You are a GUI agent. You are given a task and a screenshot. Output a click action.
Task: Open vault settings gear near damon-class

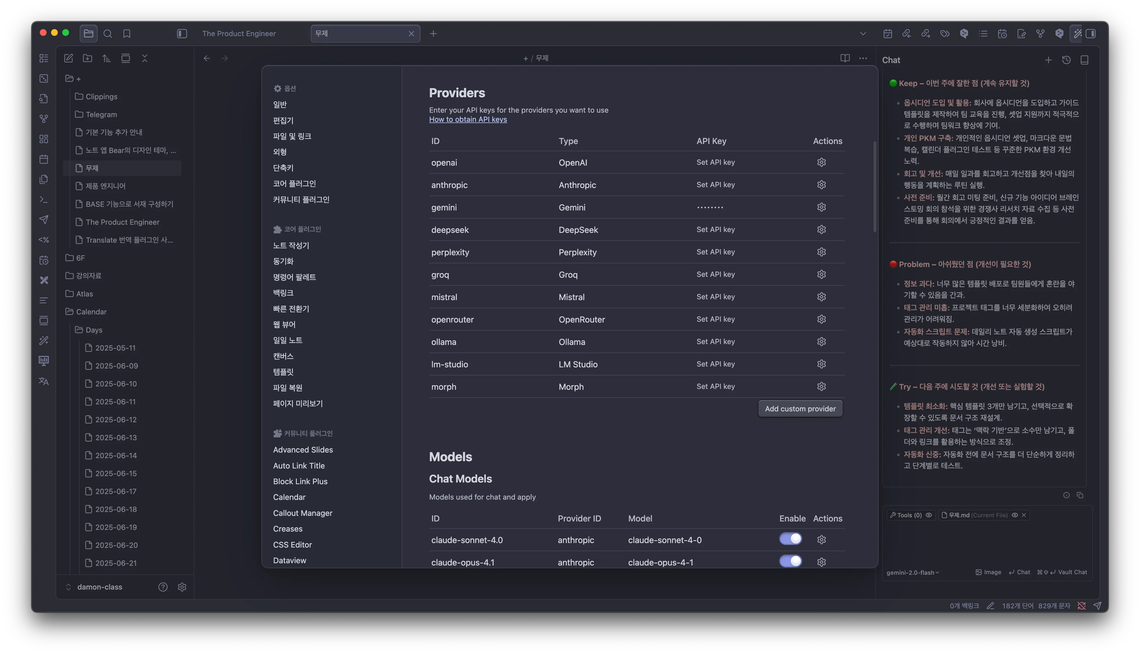click(181, 587)
